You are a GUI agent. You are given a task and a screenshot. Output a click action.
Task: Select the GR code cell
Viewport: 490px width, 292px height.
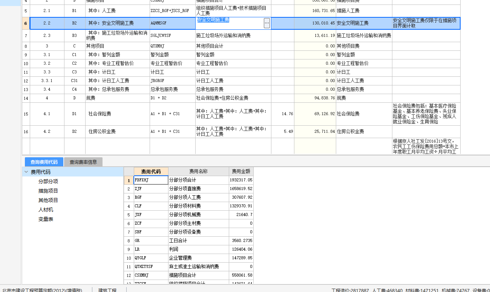(x=151, y=240)
